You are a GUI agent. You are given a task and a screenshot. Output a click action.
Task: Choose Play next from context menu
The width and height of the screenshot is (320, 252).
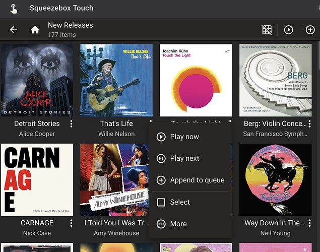point(184,158)
